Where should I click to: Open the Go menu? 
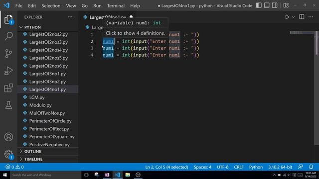coord(85,5)
